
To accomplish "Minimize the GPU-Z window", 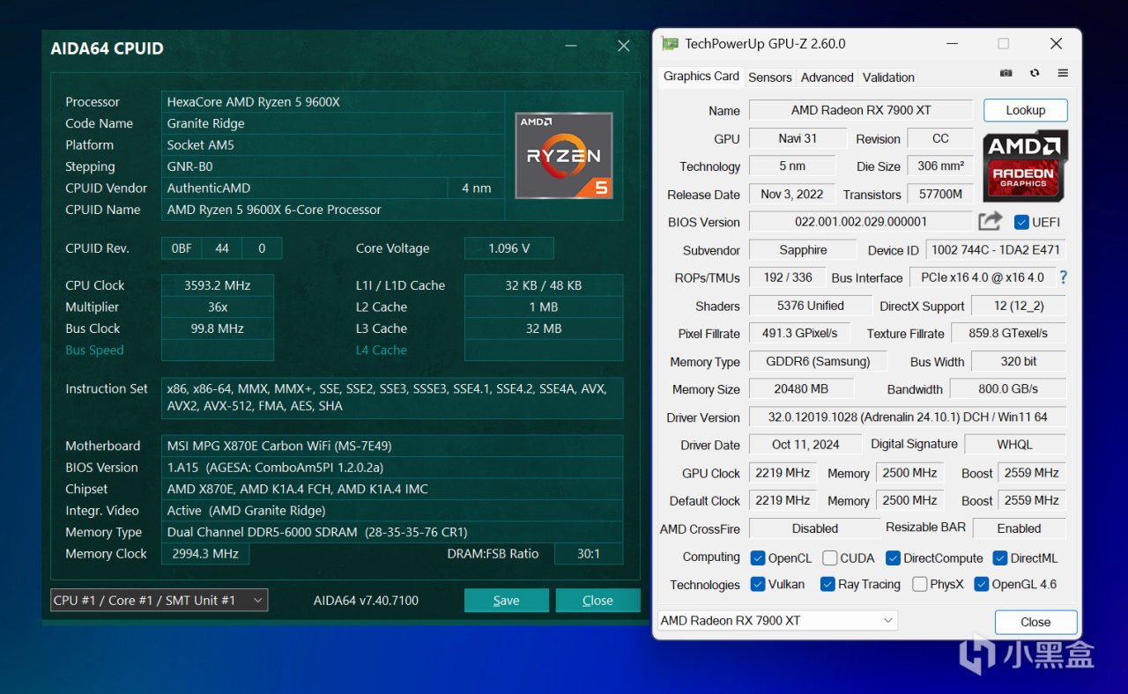I will [x=951, y=43].
